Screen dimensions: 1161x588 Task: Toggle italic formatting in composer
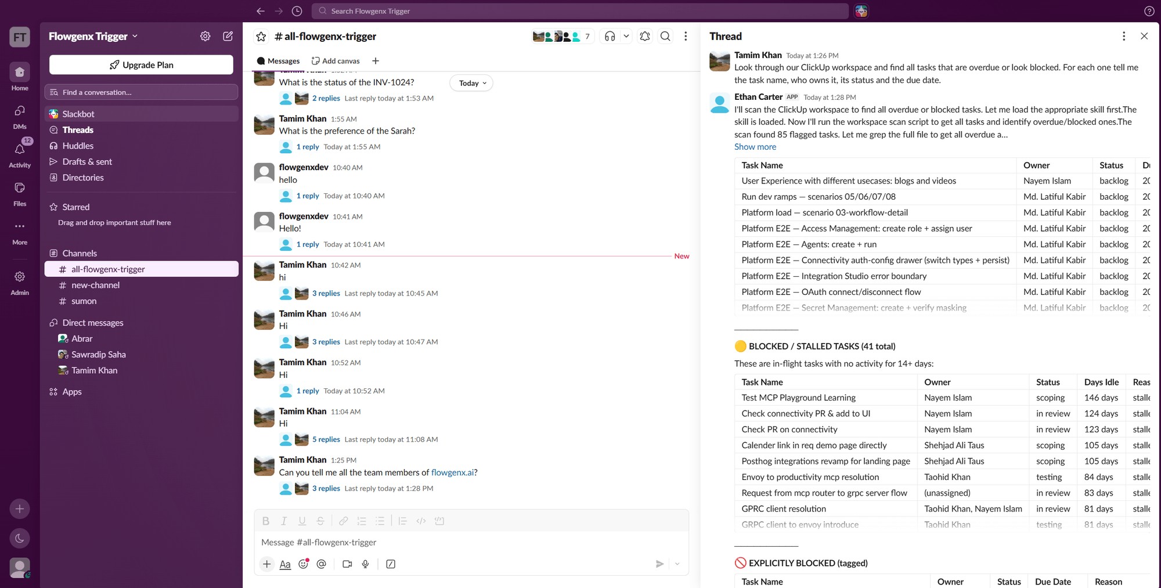tap(284, 521)
